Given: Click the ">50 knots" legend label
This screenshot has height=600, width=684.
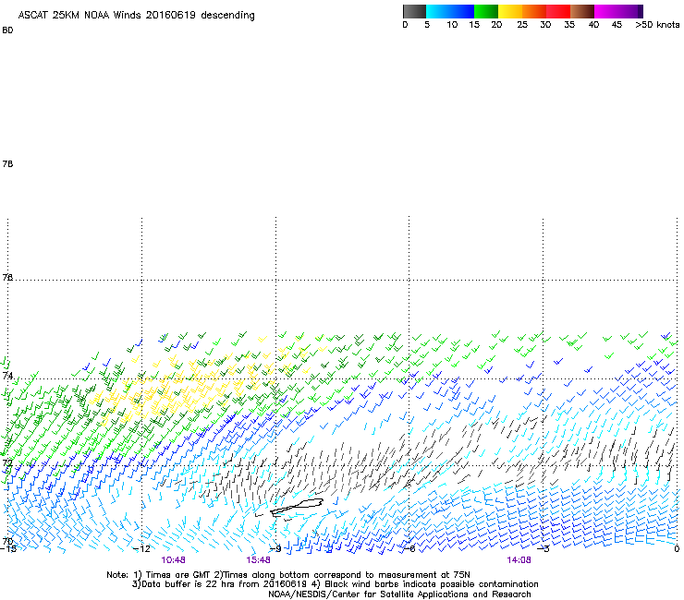Looking at the screenshot, I should 657,25.
